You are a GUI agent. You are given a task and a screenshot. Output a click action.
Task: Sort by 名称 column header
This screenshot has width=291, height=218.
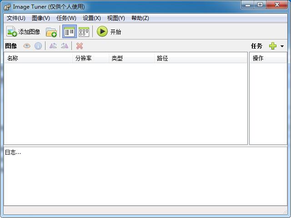click(38, 58)
